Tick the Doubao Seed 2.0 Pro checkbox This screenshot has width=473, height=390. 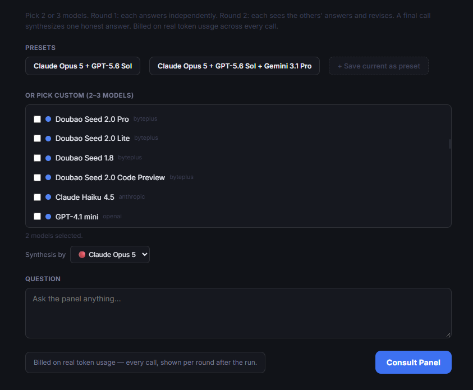coord(38,119)
